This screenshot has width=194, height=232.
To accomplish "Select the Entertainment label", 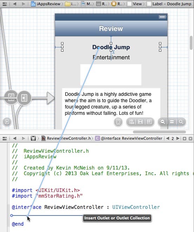I will tap(111, 57).
